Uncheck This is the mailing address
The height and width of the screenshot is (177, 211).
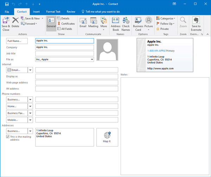click(8, 137)
